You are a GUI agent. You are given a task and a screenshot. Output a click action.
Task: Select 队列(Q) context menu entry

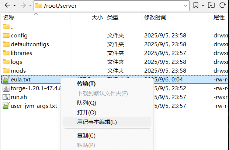(x=86, y=103)
